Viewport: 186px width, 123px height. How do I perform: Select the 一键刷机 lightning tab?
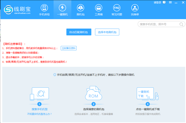[x=62, y=10]
